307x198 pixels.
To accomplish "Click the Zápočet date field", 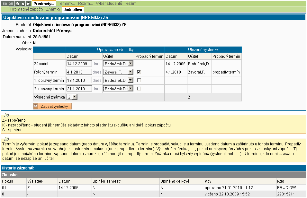I will coord(79,64).
